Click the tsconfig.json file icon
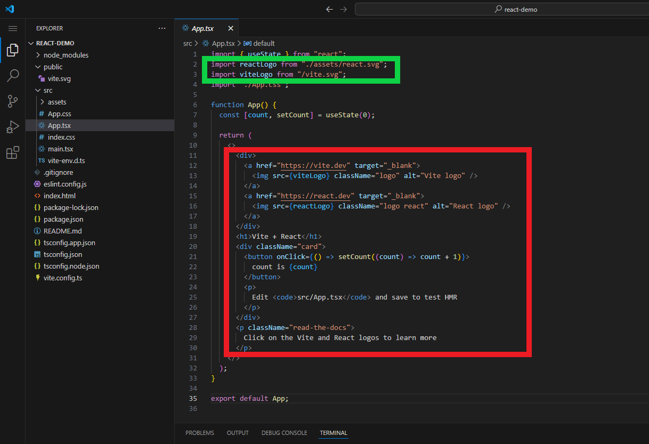Image resolution: width=649 pixels, height=444 pixels. 37,254
